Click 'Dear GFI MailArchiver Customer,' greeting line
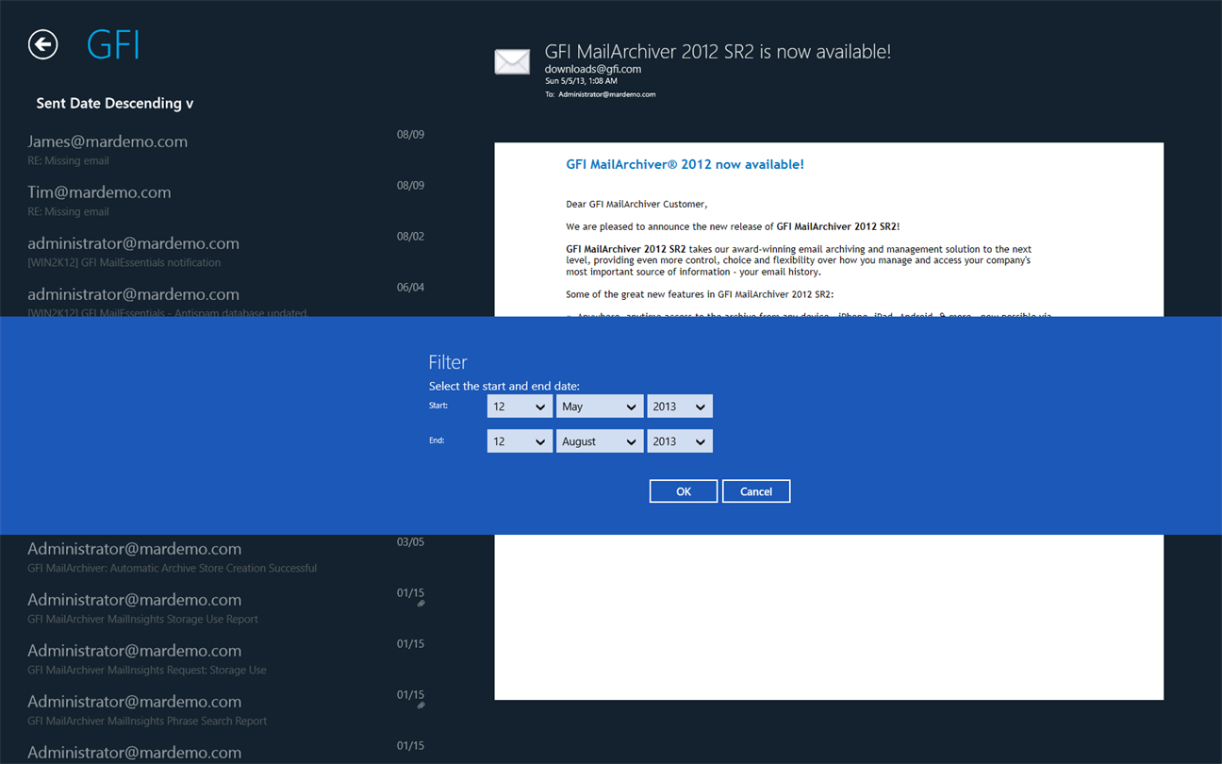 636,204
